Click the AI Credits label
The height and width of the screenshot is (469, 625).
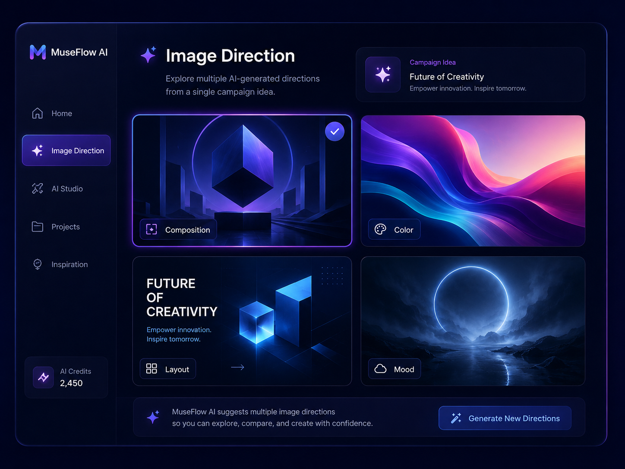click(x=76, y=371)
